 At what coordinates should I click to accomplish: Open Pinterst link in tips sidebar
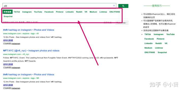pos(160,39)
